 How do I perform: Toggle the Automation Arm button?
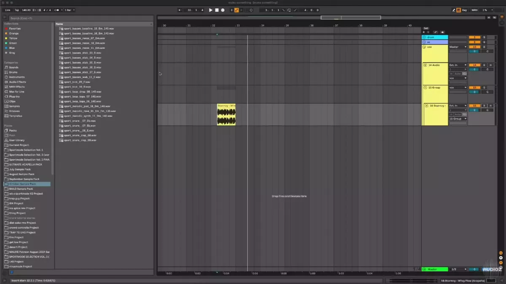coord(237,10)
